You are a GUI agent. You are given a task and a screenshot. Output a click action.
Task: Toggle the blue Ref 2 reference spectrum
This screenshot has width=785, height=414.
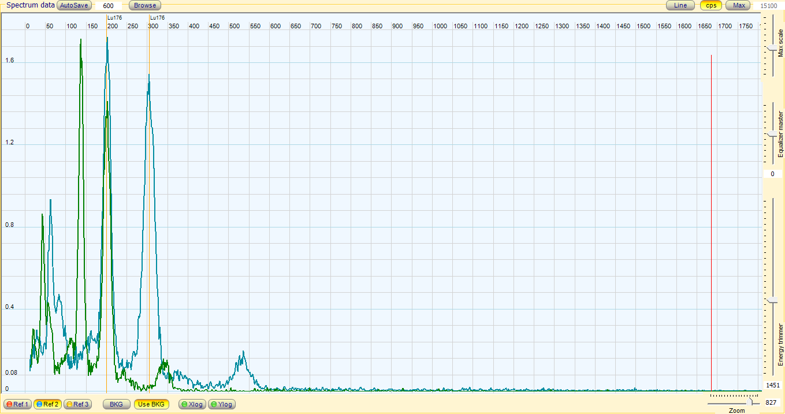(47, 404)
